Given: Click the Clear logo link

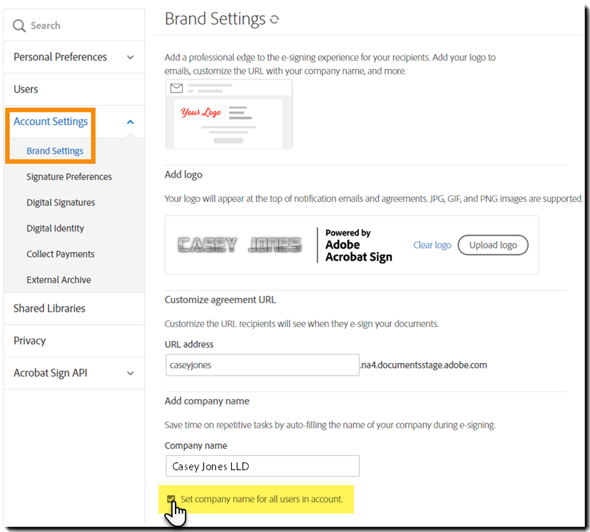Looking at the screenshot, I should (x=432, y=245).
